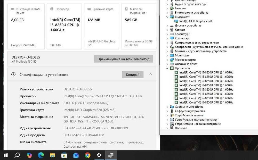Open the Инсталирана RAM памет card

(26, 27)
